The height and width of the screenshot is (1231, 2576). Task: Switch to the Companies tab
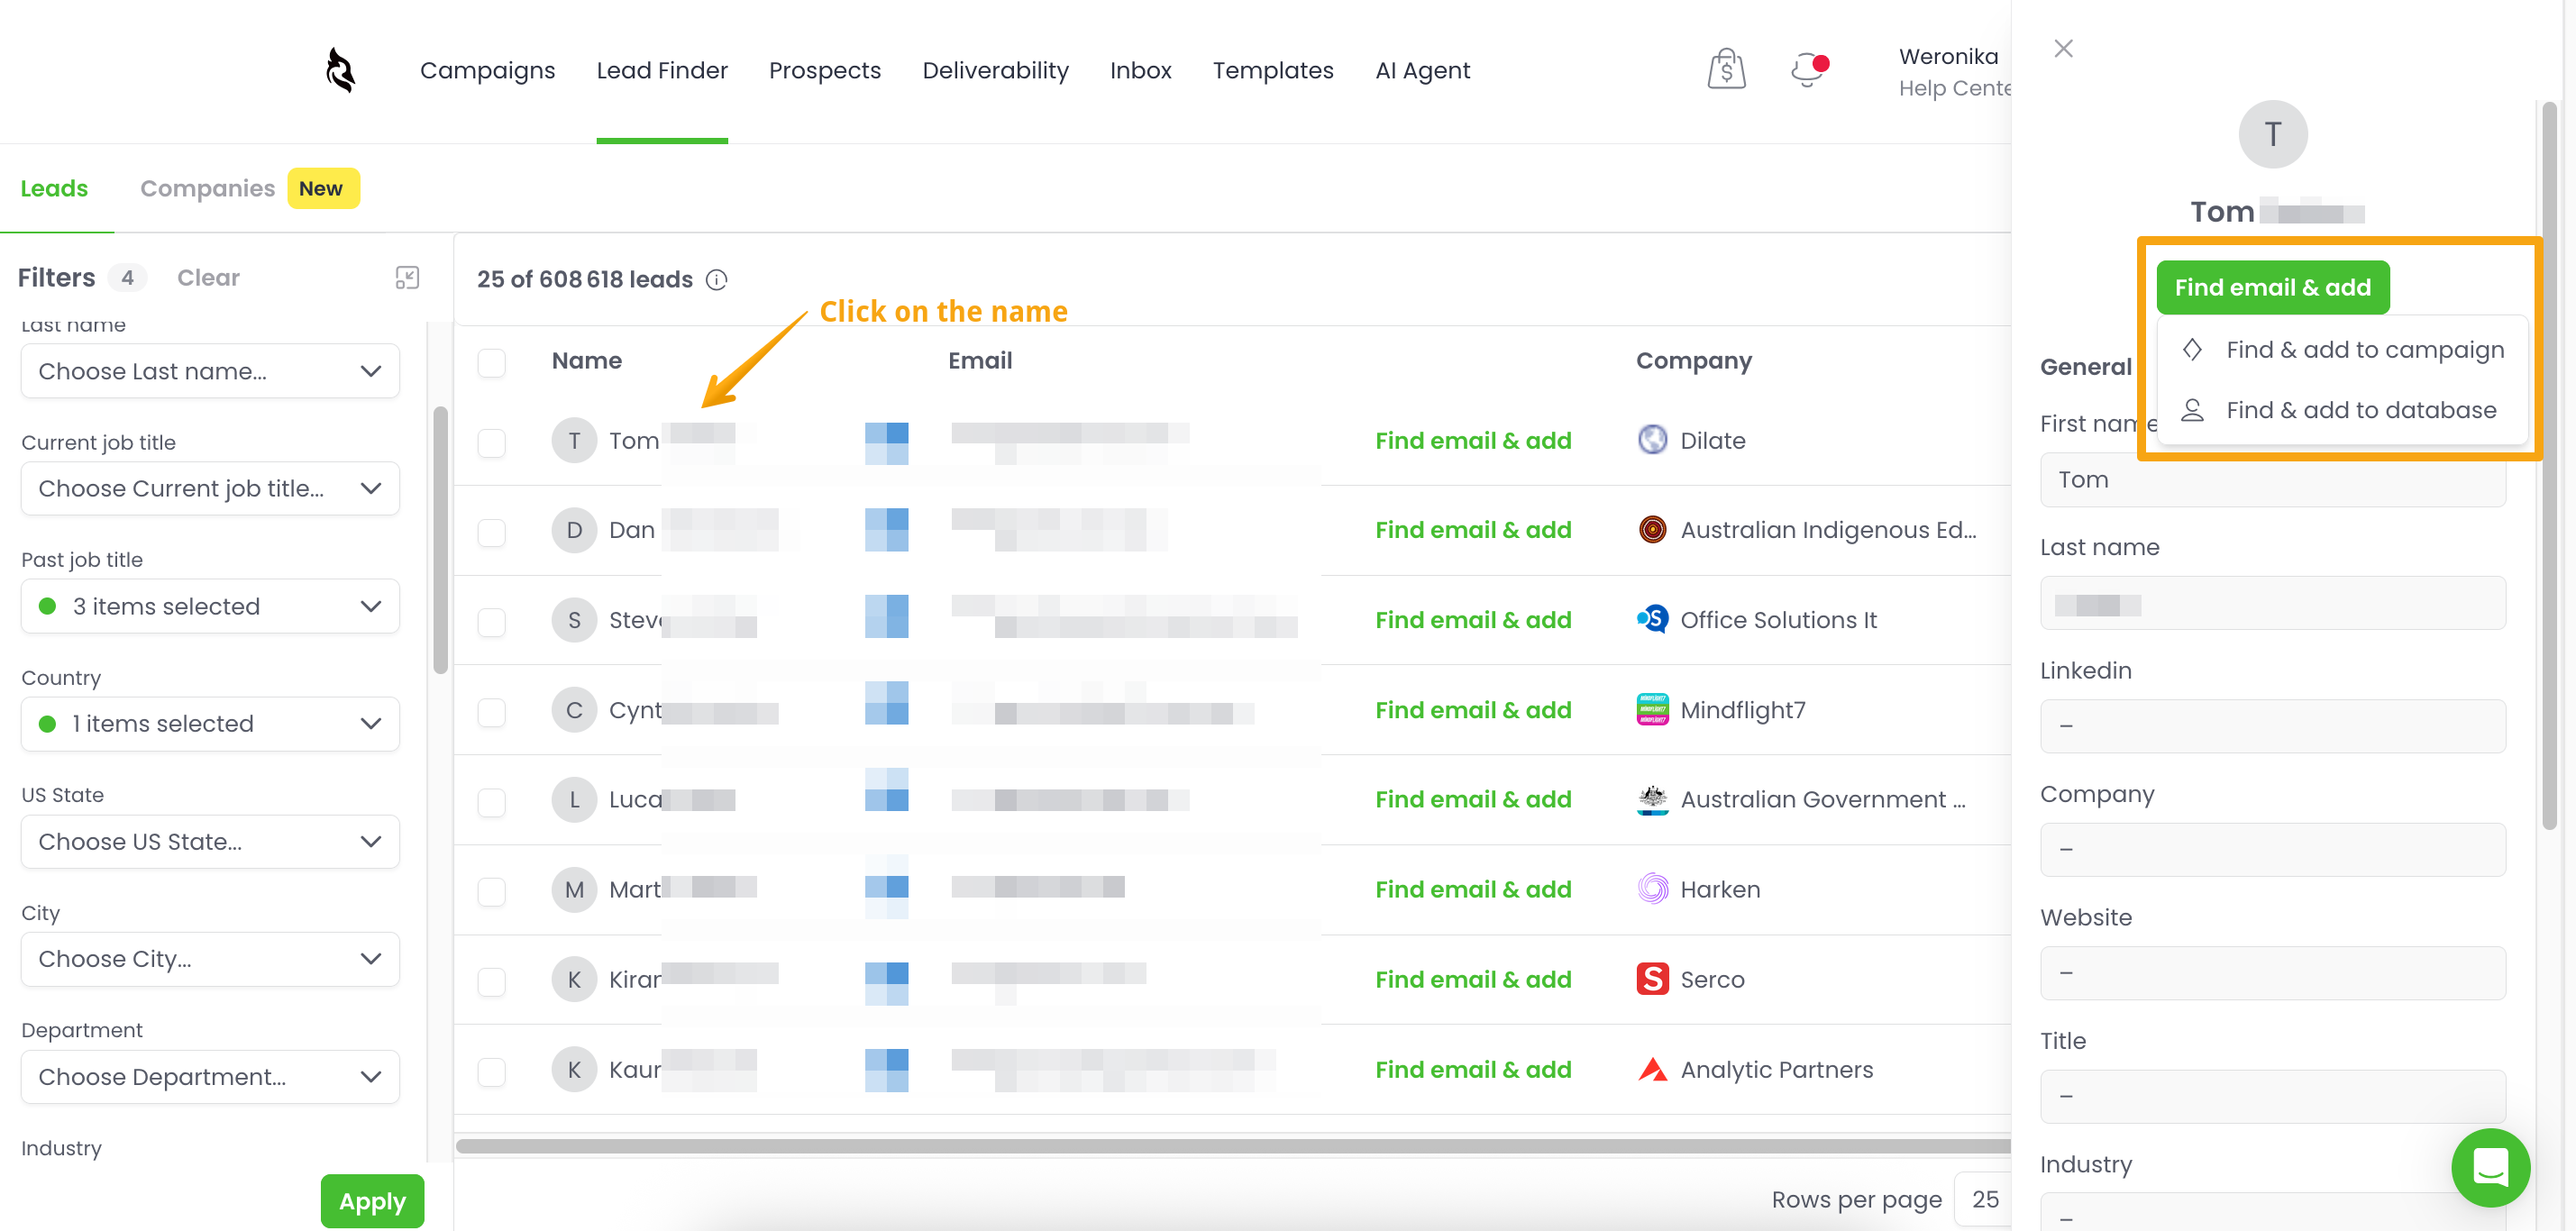point(207,189)
